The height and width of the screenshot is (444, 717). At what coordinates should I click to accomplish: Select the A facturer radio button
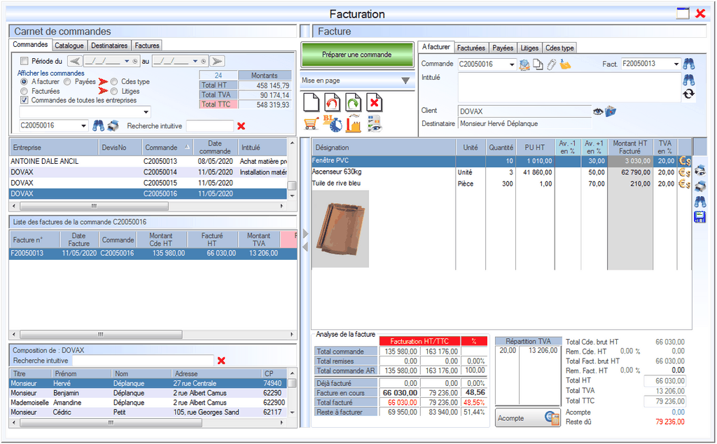[x=25, y=81]
